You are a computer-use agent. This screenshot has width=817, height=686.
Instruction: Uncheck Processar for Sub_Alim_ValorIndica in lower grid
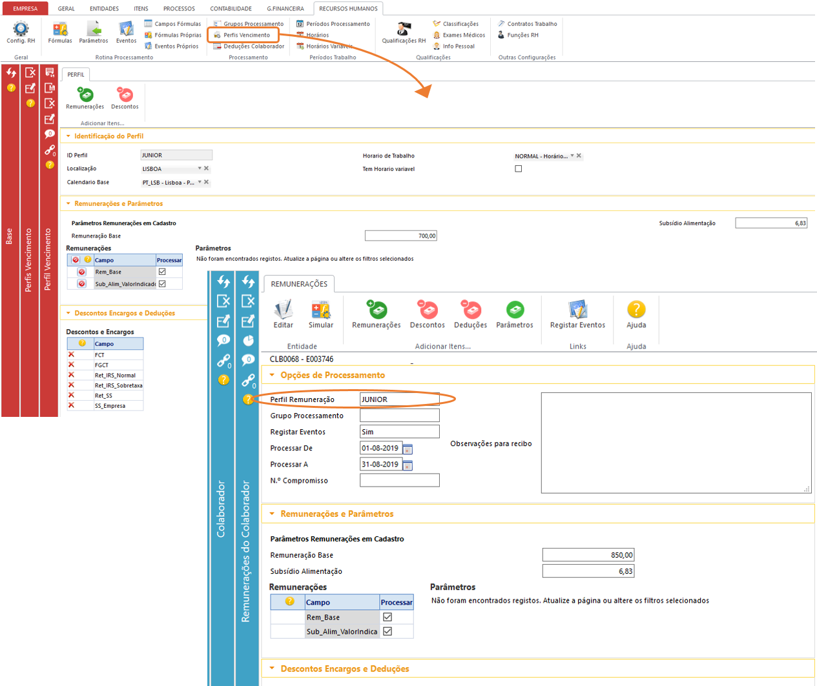pos(388,631)
